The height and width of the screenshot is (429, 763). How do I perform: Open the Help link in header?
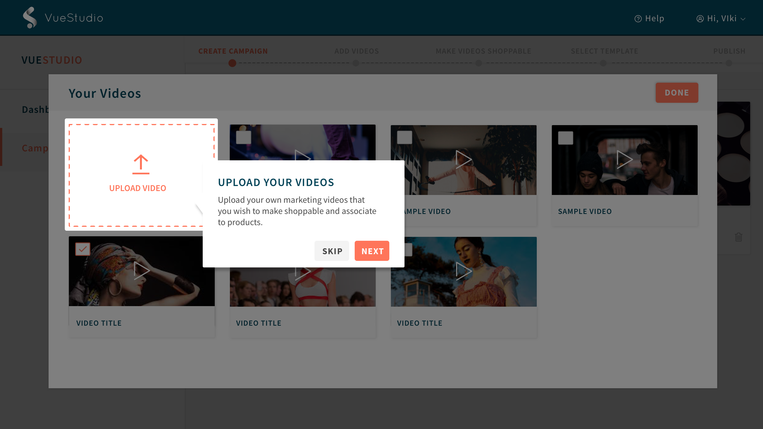[x=649, y=18]
